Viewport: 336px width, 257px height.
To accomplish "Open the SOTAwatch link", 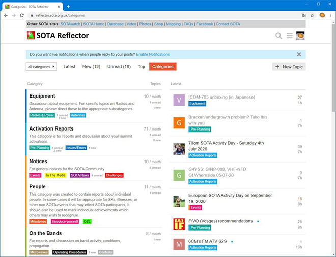I will [x=70, y=24].
